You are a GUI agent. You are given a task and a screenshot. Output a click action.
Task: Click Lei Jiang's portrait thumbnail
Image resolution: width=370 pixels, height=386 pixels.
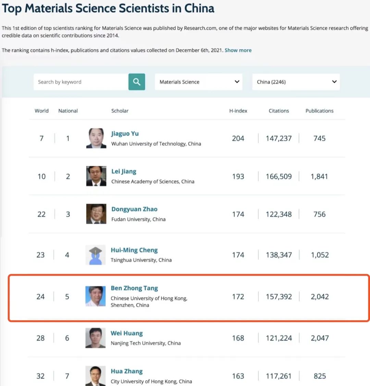[96, 176]
